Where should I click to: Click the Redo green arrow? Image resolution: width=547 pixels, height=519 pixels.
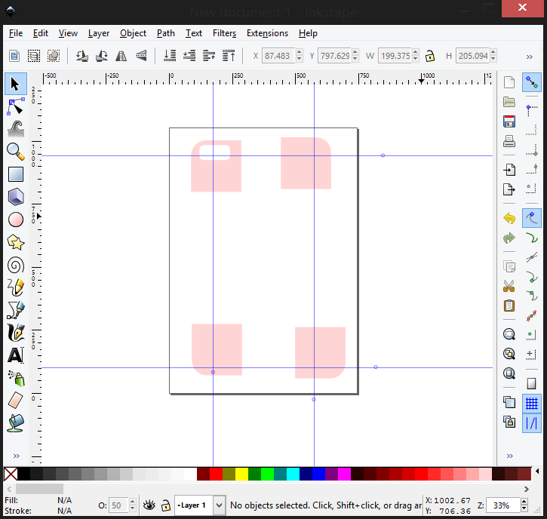[509, 238]
